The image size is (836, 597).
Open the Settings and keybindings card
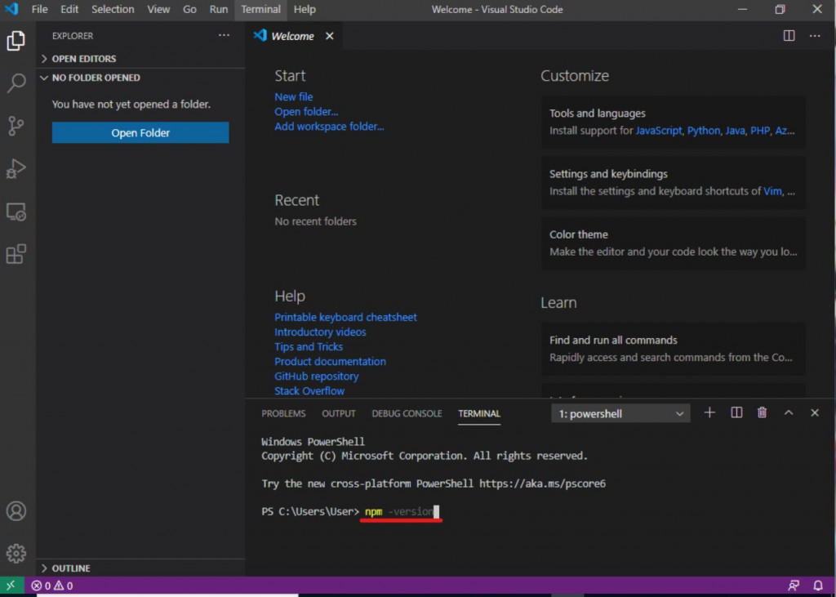[x=674, y=182]
